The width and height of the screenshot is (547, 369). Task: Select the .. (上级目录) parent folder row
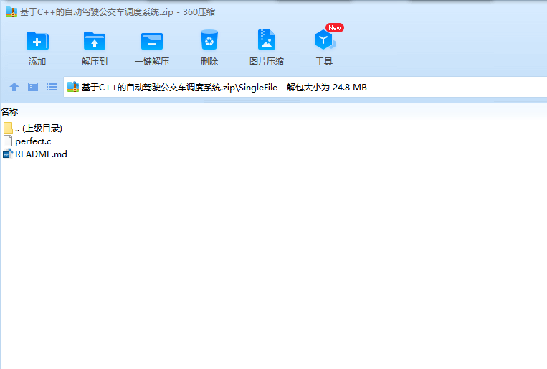pos(33,129)
